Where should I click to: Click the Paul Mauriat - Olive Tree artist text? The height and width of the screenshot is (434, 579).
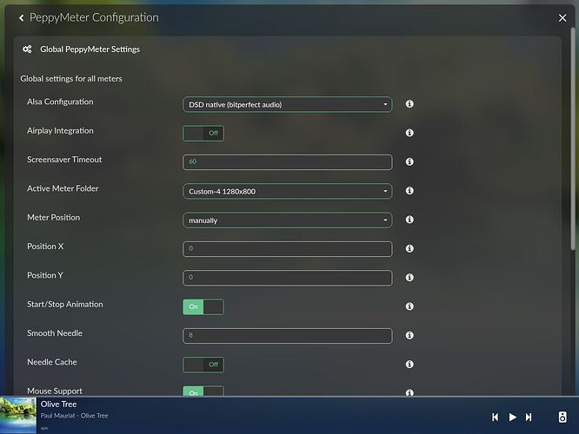tap(74, 416)
